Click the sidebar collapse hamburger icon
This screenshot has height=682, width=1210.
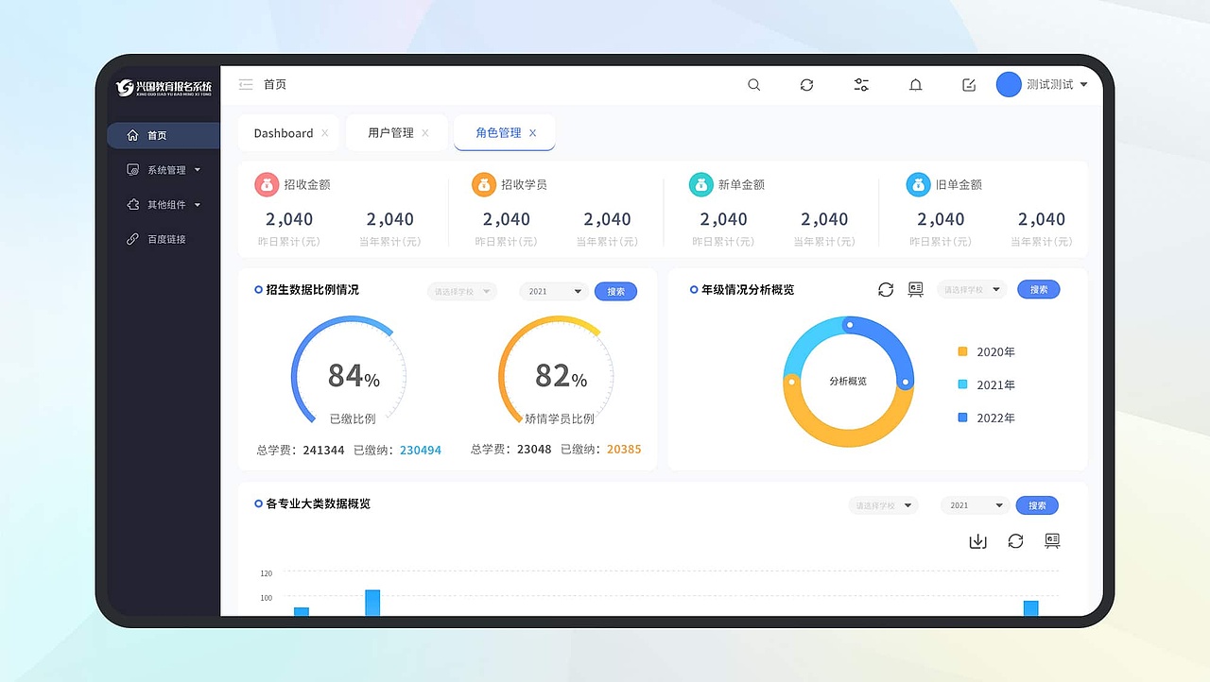pyautogui.click(x=246, y=85)
